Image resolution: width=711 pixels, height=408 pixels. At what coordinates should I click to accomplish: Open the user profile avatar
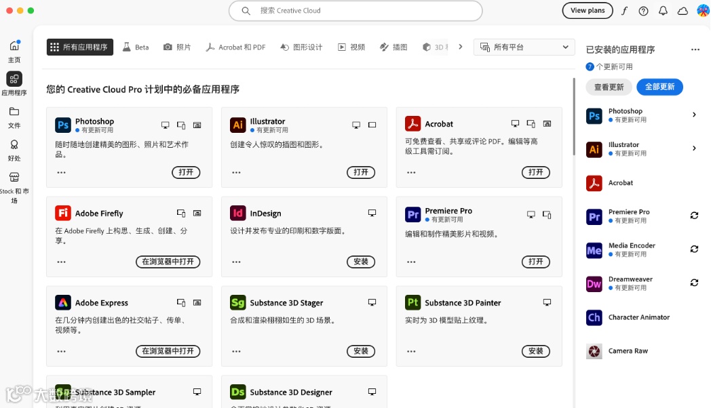click(703, 10)
